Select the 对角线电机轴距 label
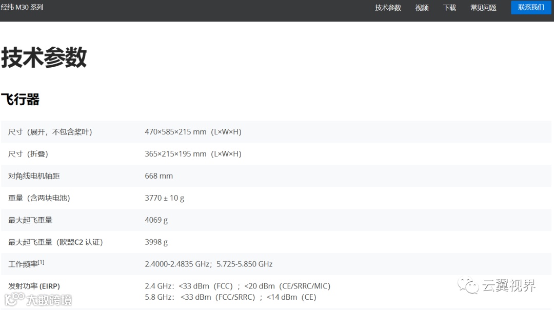This screenshot has height=310, width=554. tap(34, 176)
